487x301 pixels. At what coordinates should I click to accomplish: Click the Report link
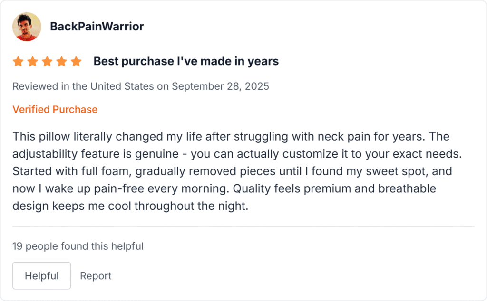click(x=96, y=275)
